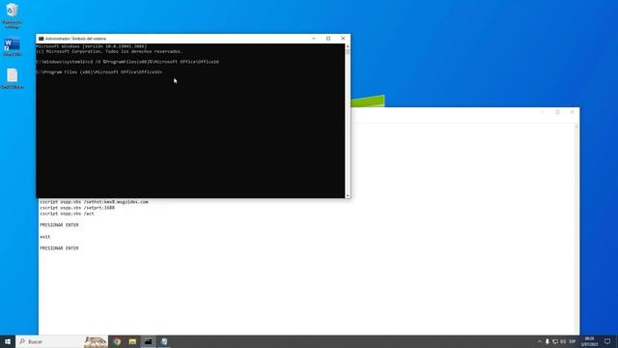Click the first PRESIONAR ENTER line in Notepad
The image size is (618, 348).
click(59, 225)
